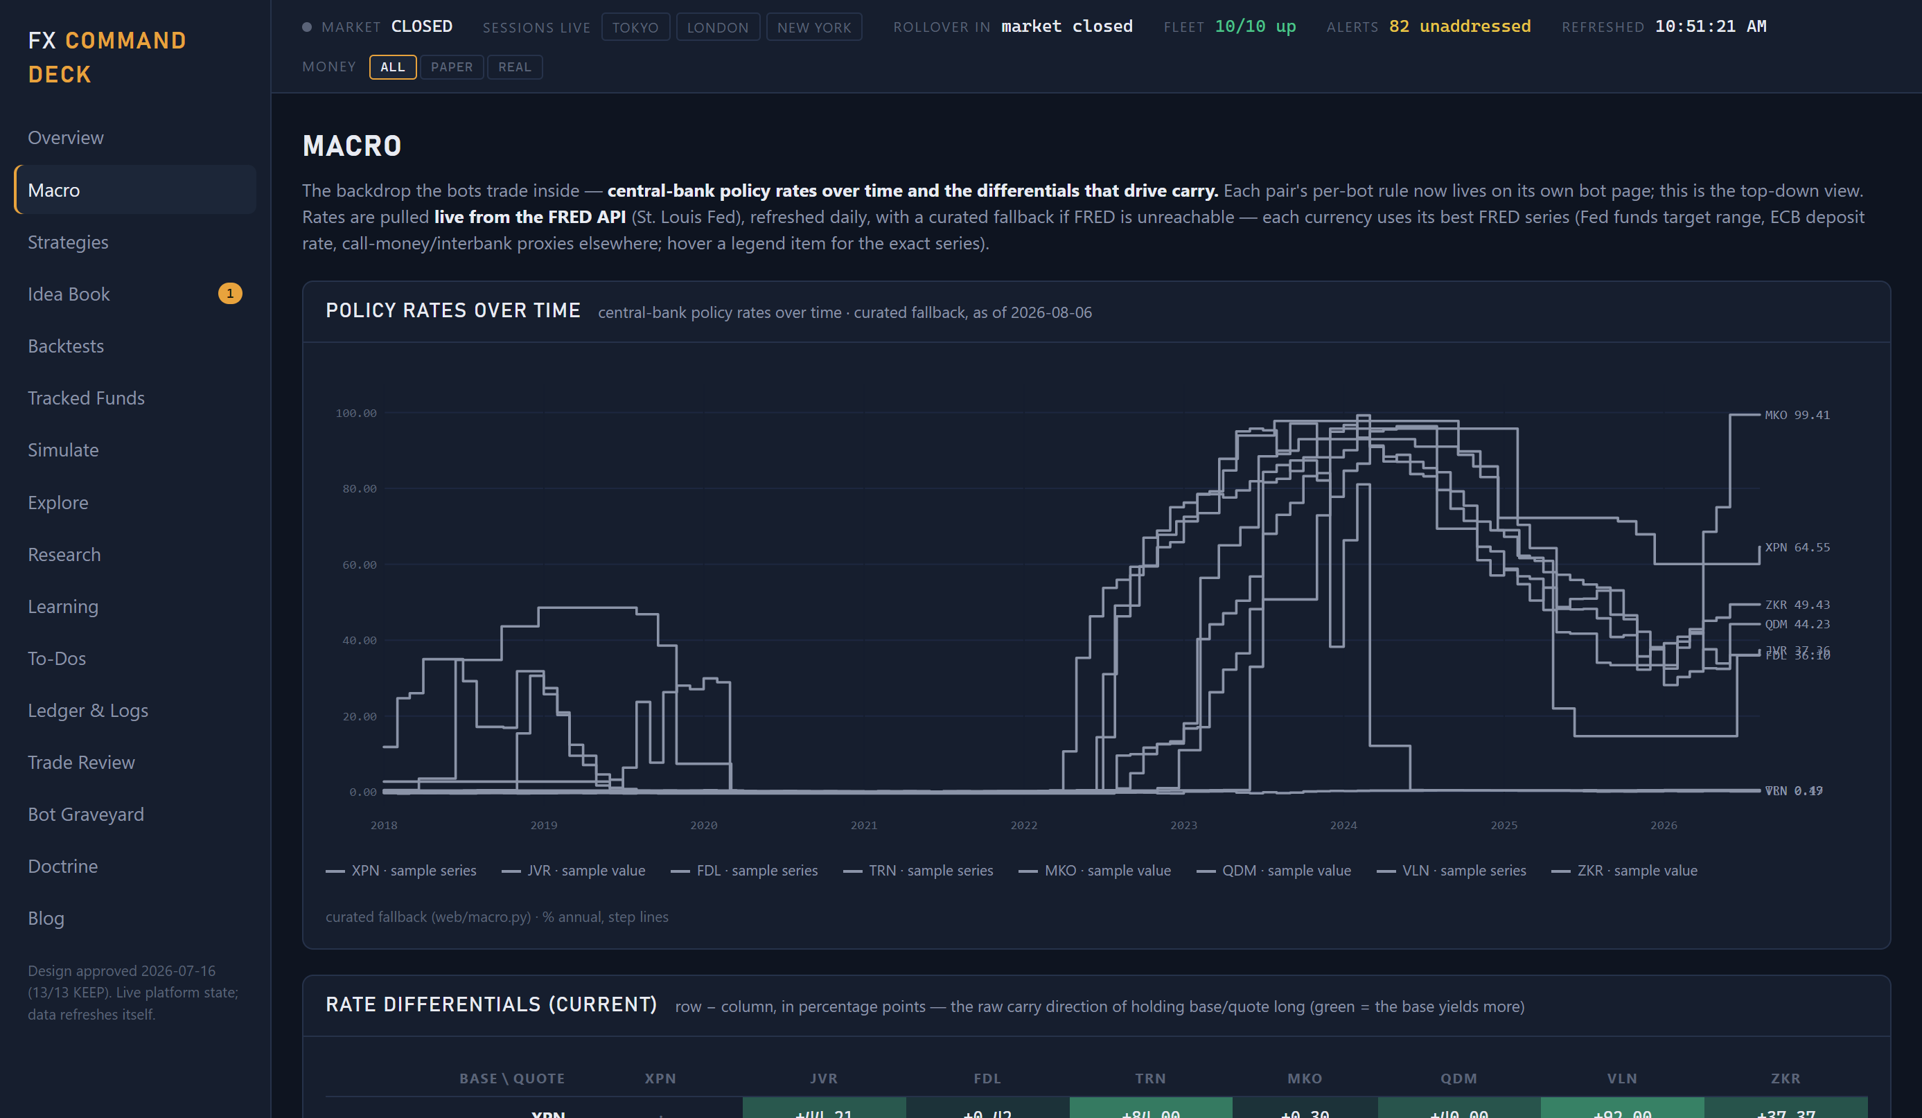
Task: Click the XPN column header
Action: pyautogui.click(x=660, y=1079)
